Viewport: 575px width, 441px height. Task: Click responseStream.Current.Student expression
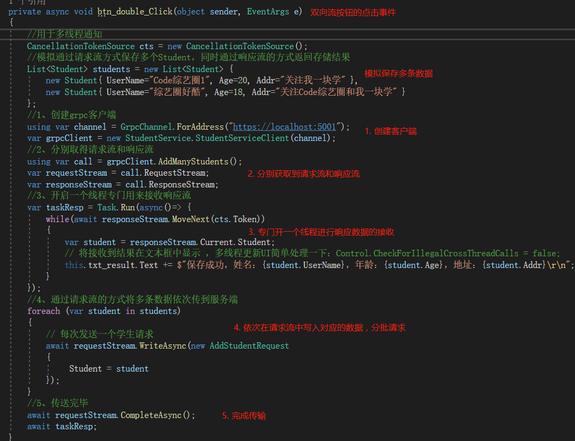(200, 242)
